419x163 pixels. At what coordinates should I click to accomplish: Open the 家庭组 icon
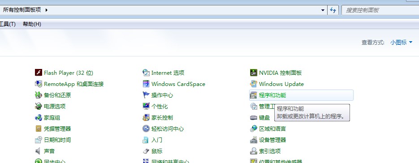(39, 117)
